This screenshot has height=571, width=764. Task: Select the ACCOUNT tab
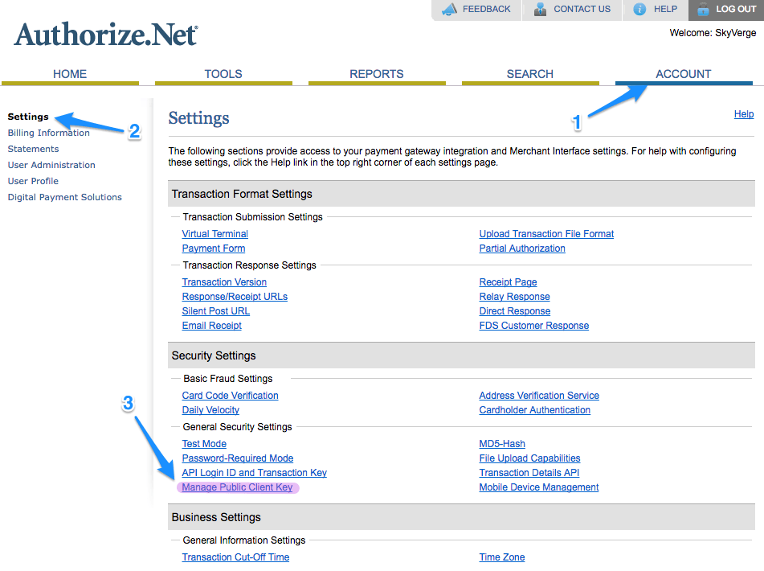click(x=684, y=74)
